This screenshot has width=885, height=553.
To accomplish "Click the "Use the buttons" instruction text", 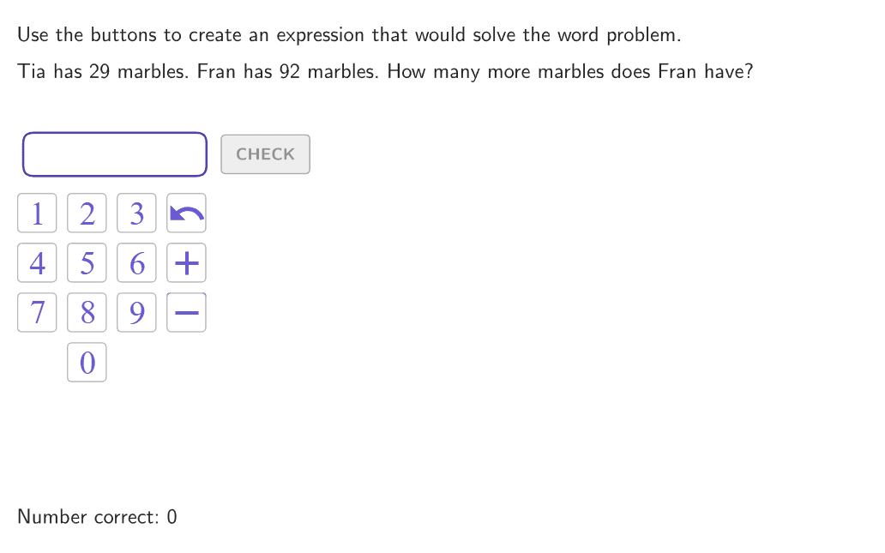I will (x=87, y=35).
